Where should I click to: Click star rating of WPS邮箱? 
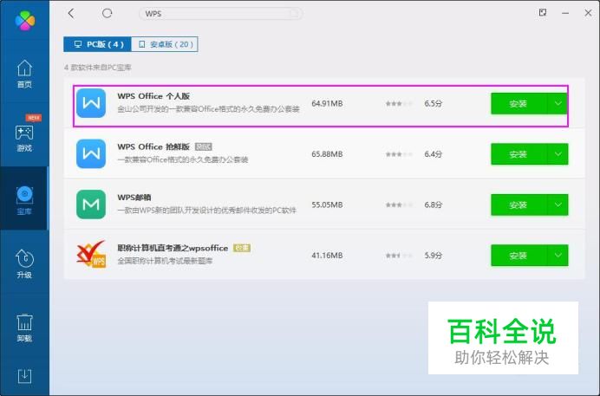coord(399,204)
